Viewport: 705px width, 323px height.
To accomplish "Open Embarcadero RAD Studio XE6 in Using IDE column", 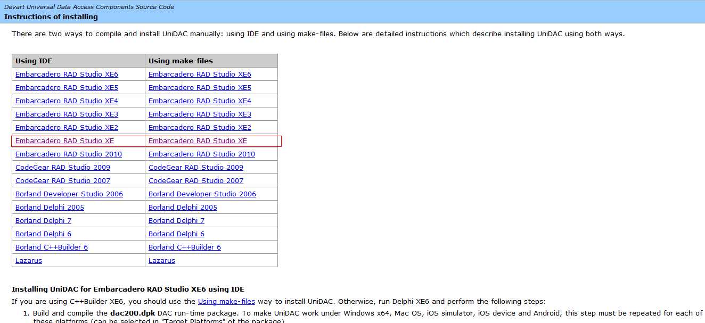I will point(67,74).
